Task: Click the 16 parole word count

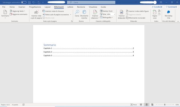Action: tap(15, 105)
